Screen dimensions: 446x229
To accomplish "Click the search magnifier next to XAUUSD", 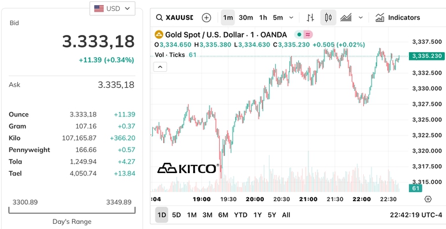I will point(159,18).
